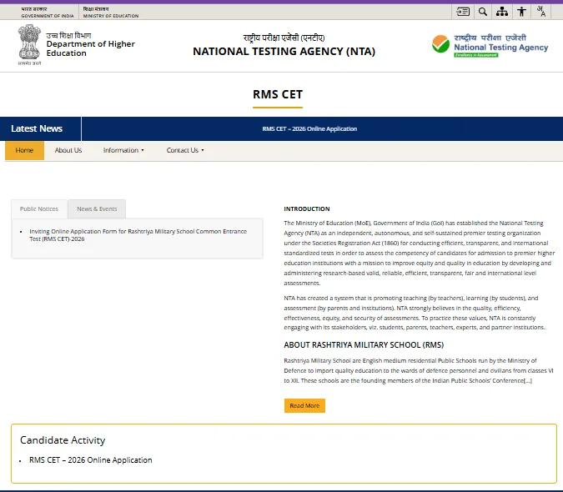This screenshot has width=563, height=492.
Task: Open the About Us page
Action: pos(68,150)
